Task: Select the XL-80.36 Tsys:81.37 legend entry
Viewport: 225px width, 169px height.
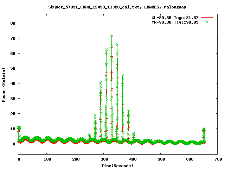Action: 175,18
